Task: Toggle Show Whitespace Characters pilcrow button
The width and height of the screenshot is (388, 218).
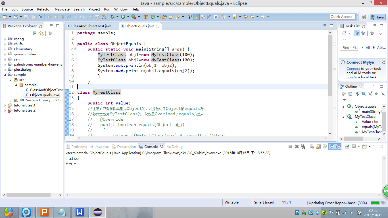Action: (216, 17)
